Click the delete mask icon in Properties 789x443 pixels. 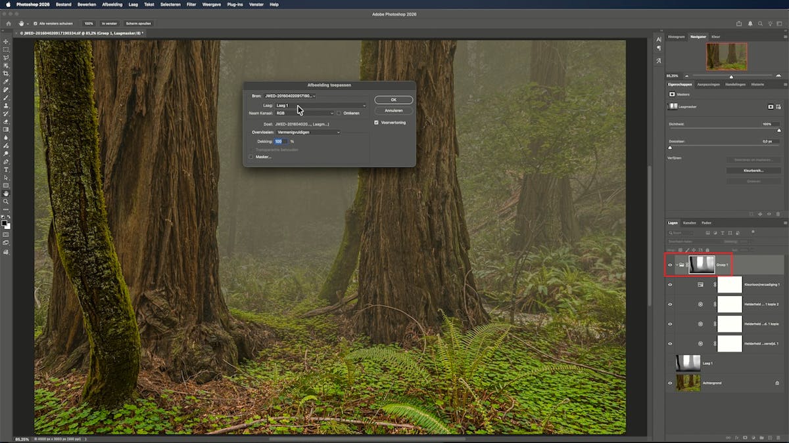click(778, 214)
